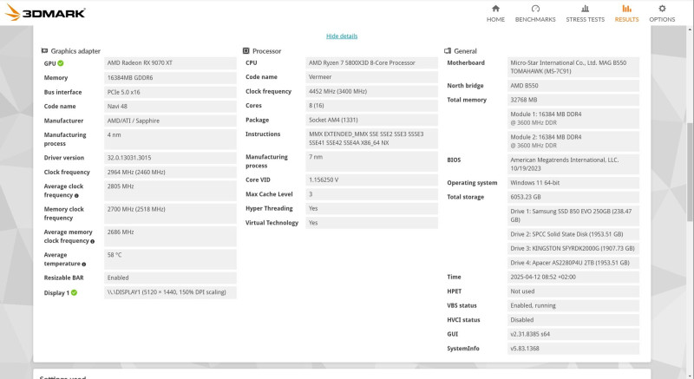The height and width of the screenshot is (379, 694).
Task: Select Total memory value 32768 MB
Action: point(573,100)
